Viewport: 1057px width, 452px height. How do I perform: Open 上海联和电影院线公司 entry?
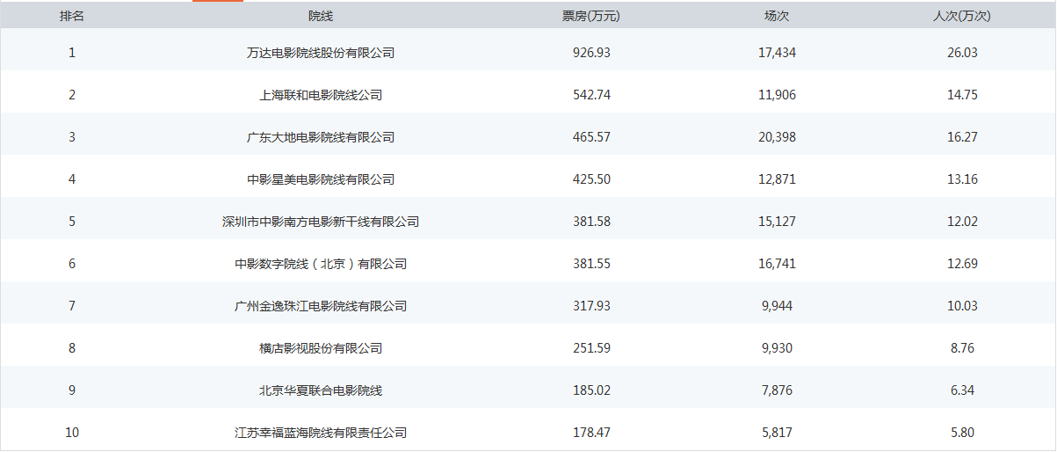click(x=321, y=95)
